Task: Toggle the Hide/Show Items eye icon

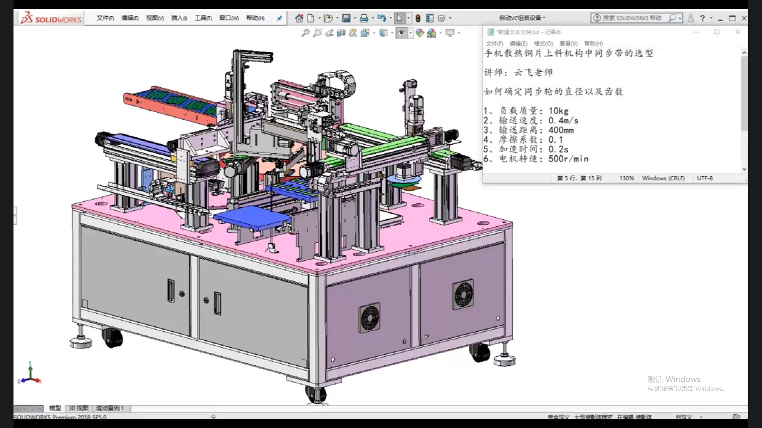Action: click(402, 33)
